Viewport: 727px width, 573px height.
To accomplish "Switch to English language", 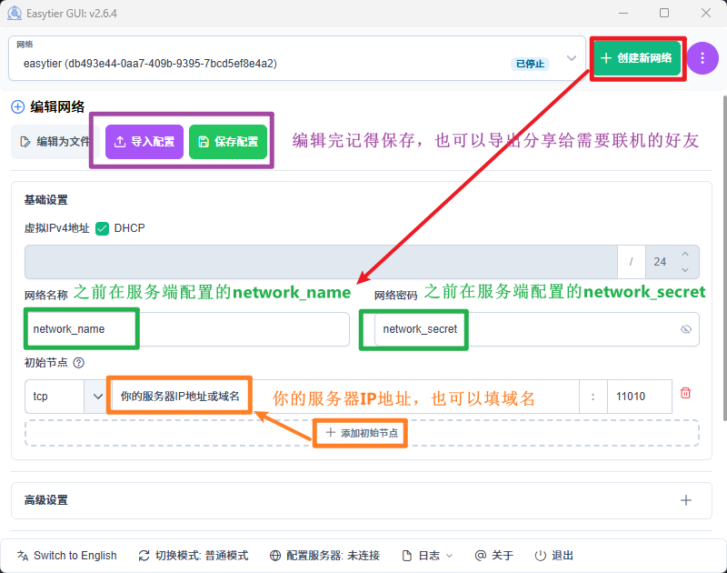I will click(x=66, y=556).
